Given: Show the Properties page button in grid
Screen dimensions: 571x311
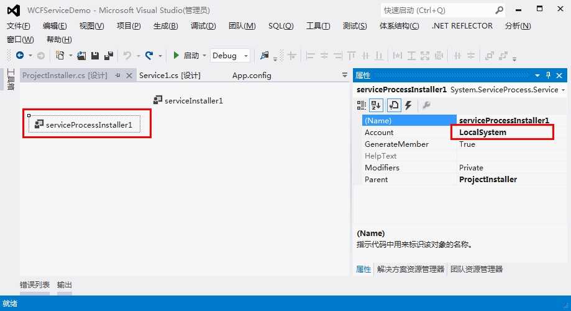Looking at the screenshot, I should click(x=394, y=105).
